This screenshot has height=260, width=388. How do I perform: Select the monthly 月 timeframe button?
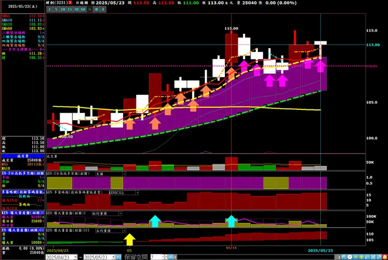point(103,9)
